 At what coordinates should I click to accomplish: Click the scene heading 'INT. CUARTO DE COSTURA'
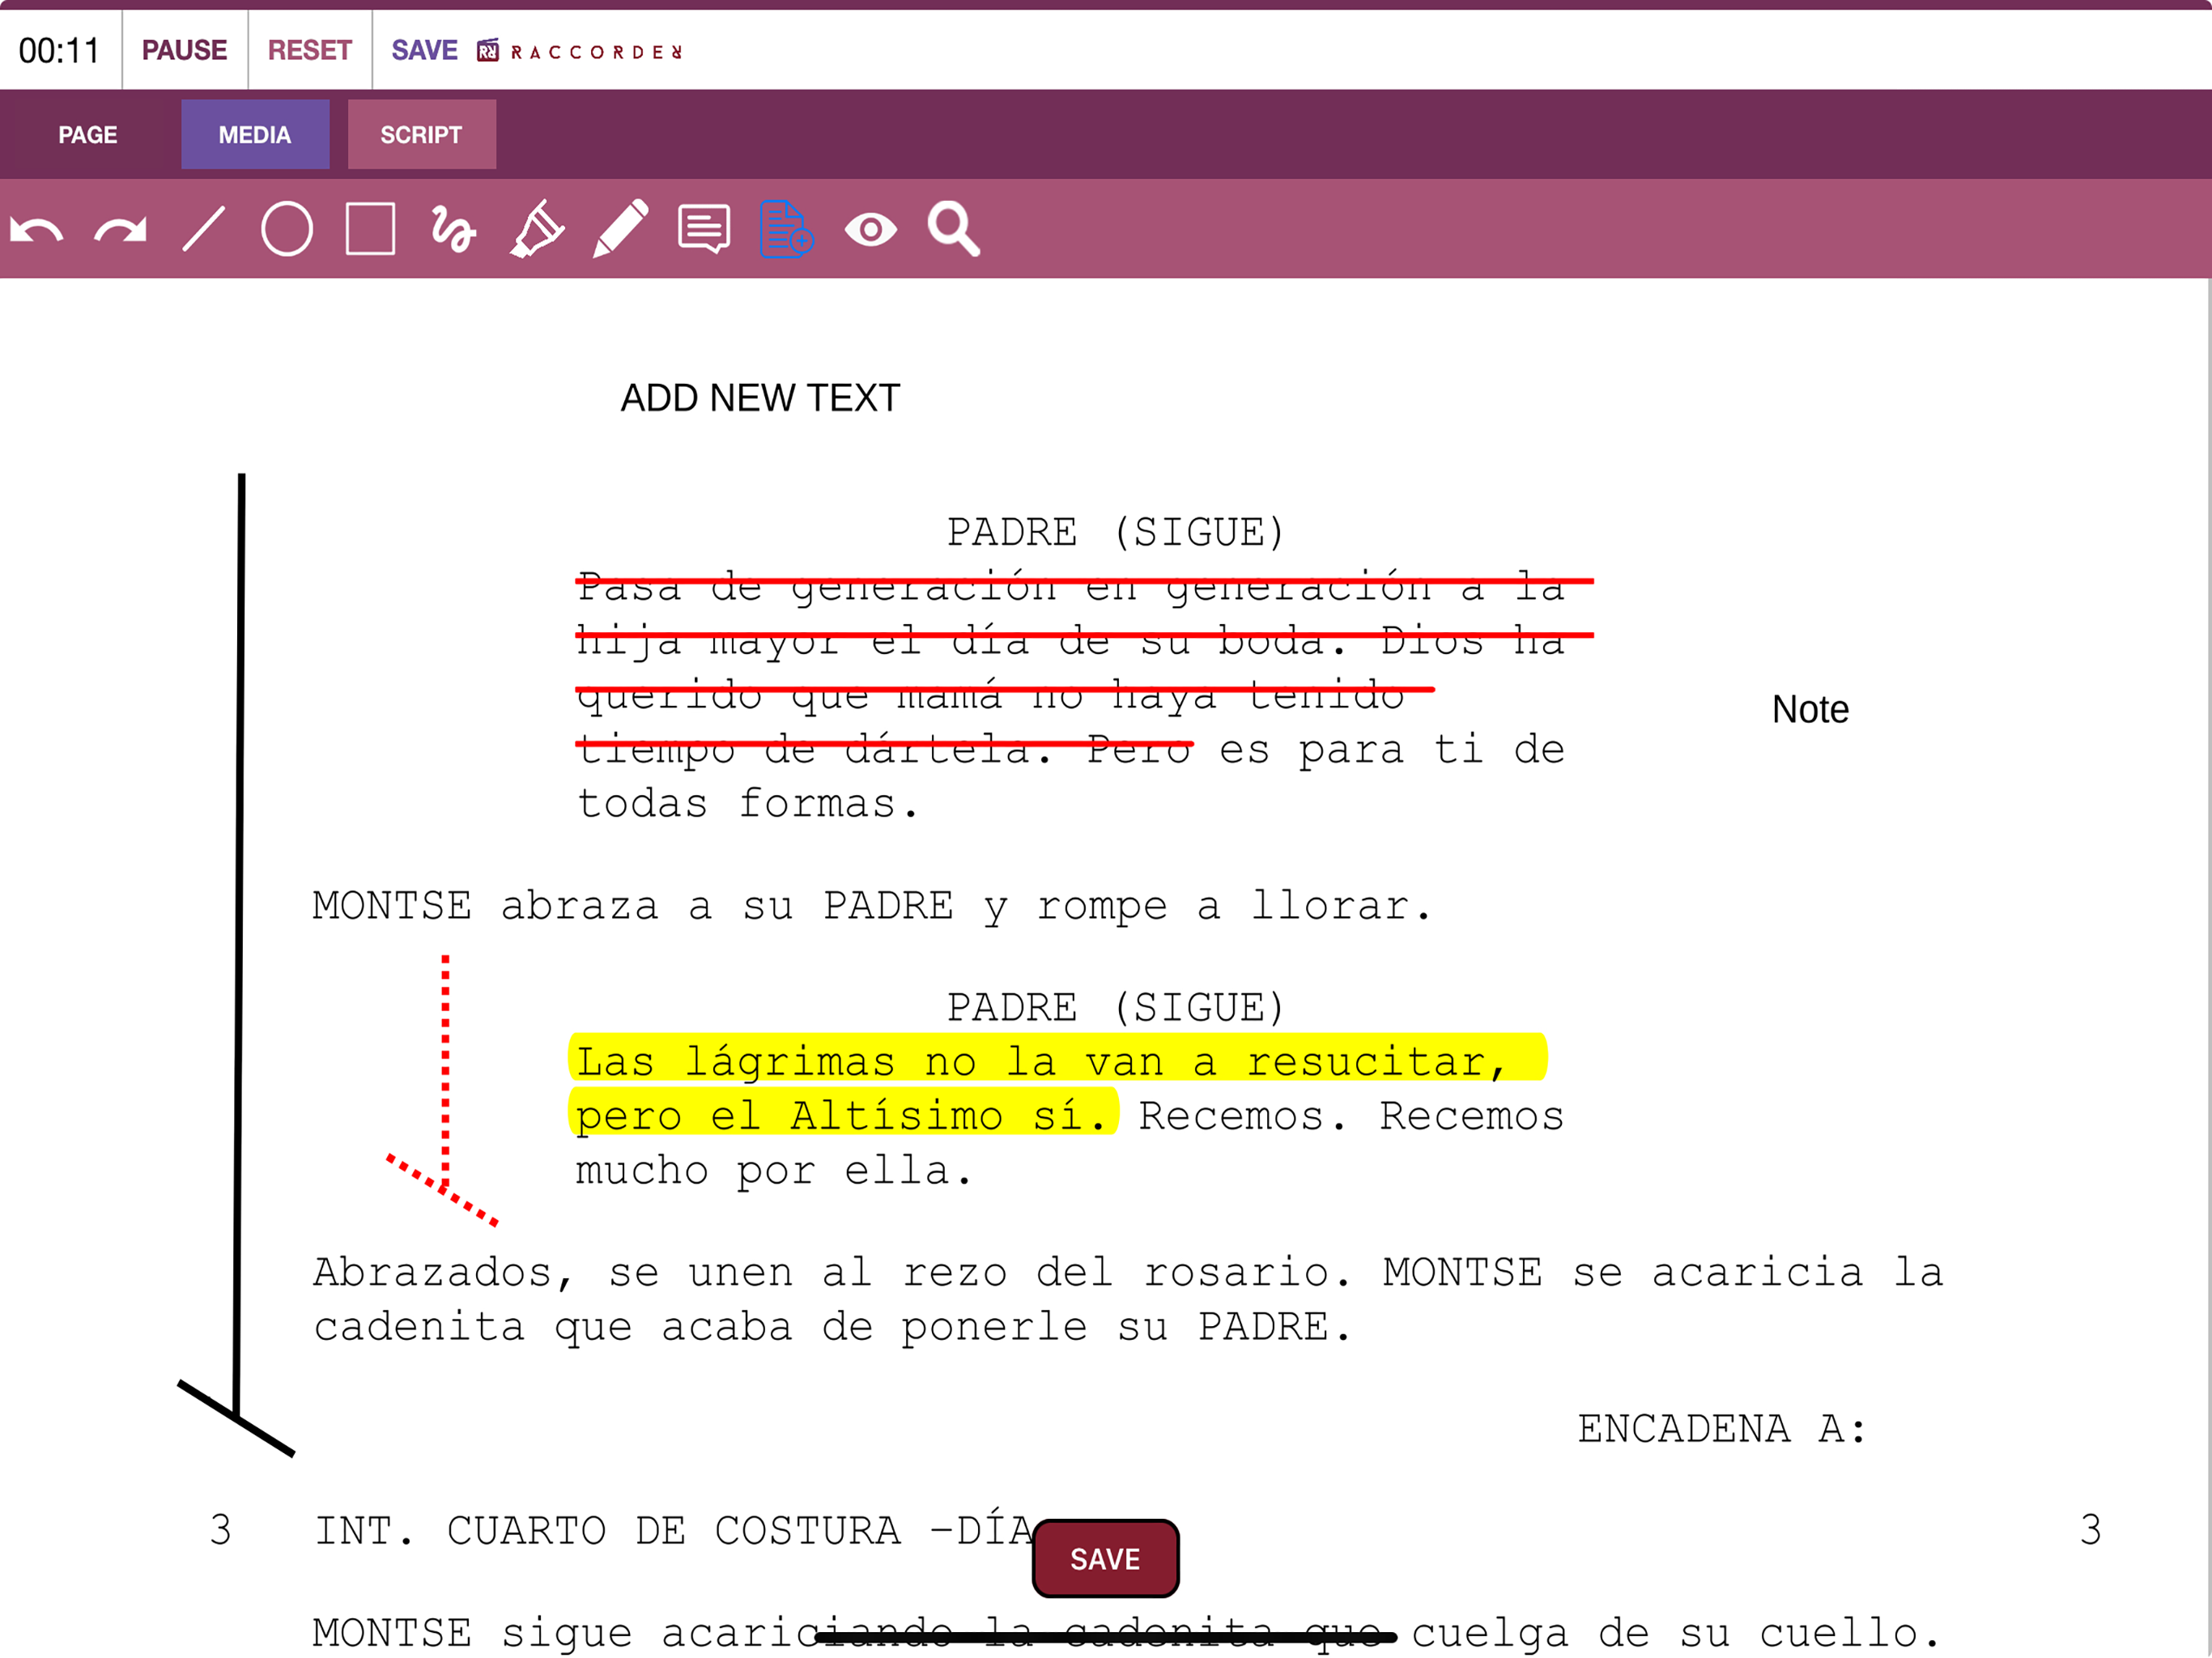coord(674,1530)
